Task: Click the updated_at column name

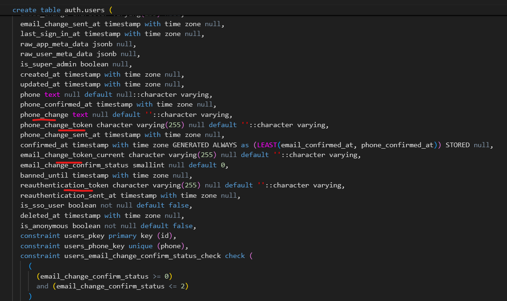Action: tap(40, 84)
